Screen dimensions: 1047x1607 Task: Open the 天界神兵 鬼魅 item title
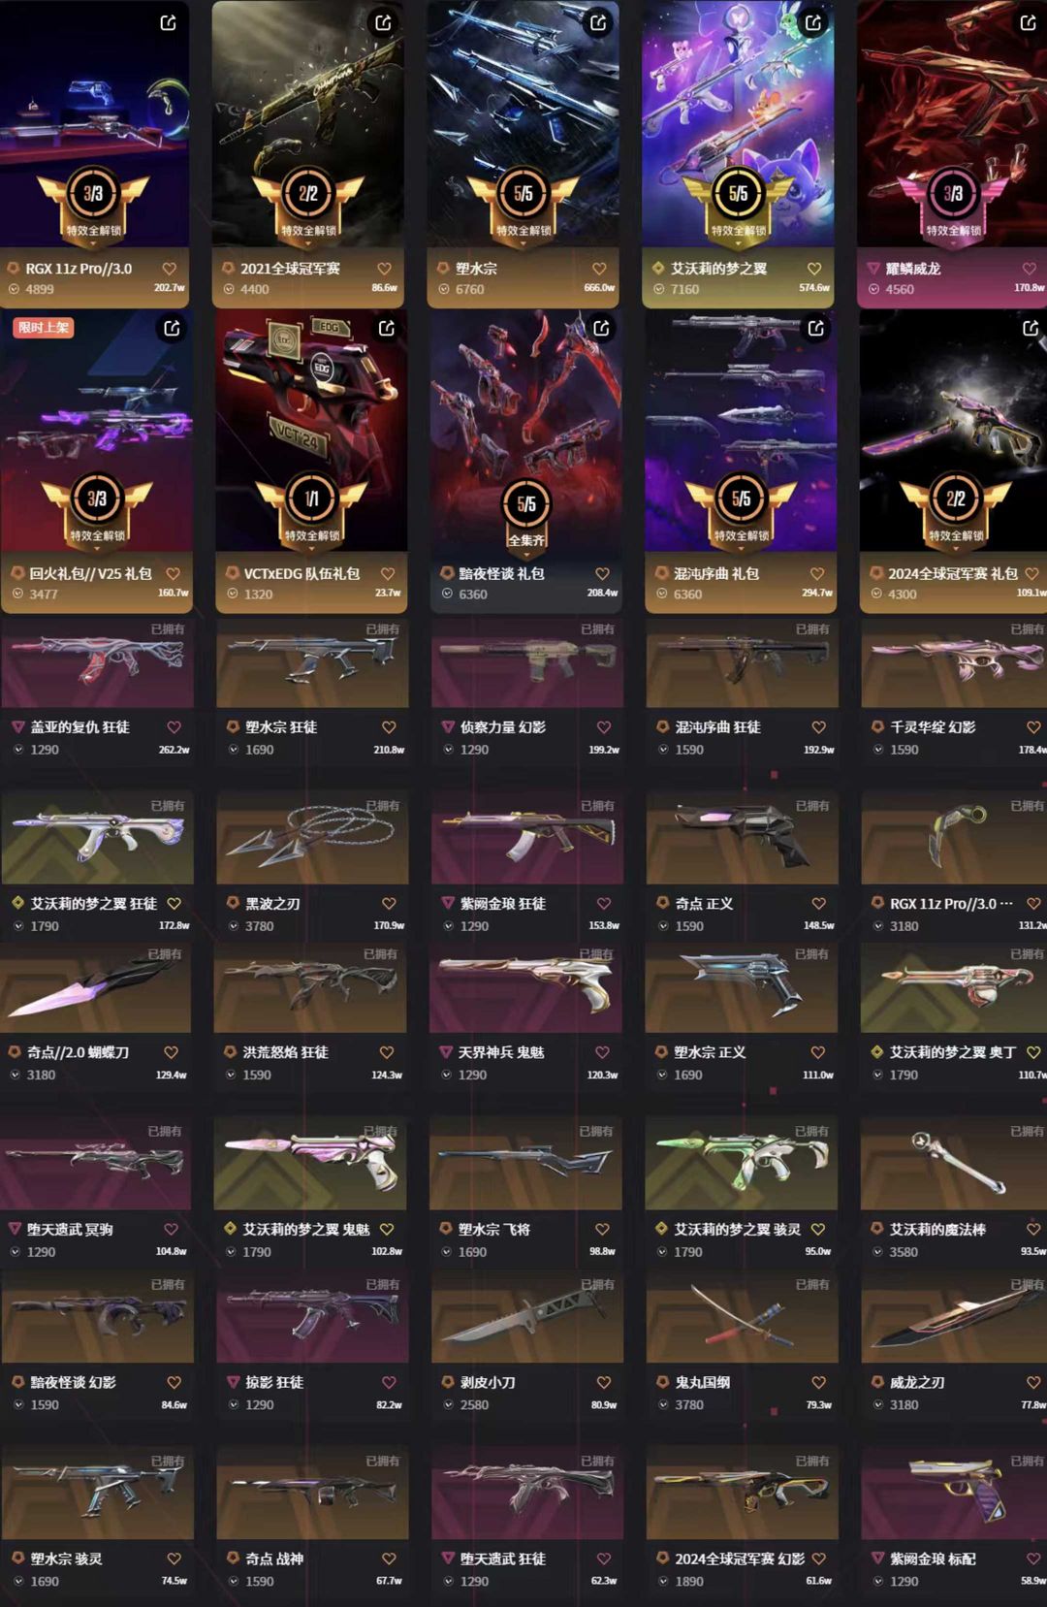click(501, 1051)
